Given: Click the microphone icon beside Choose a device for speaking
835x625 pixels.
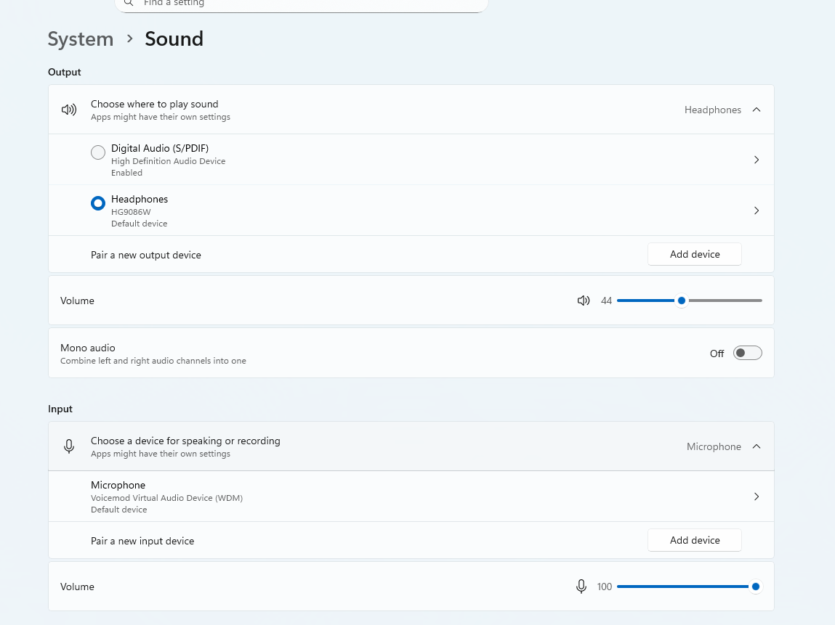Looking at the screenshot, I should 69,446.
